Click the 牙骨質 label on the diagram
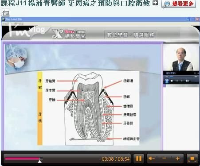 pyautogui.click(x=128, y=123)
